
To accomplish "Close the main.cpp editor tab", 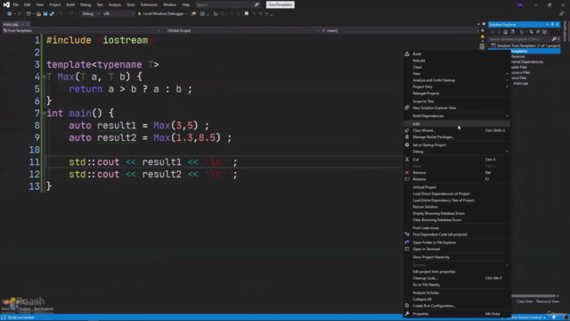I will tap(28, 24).
